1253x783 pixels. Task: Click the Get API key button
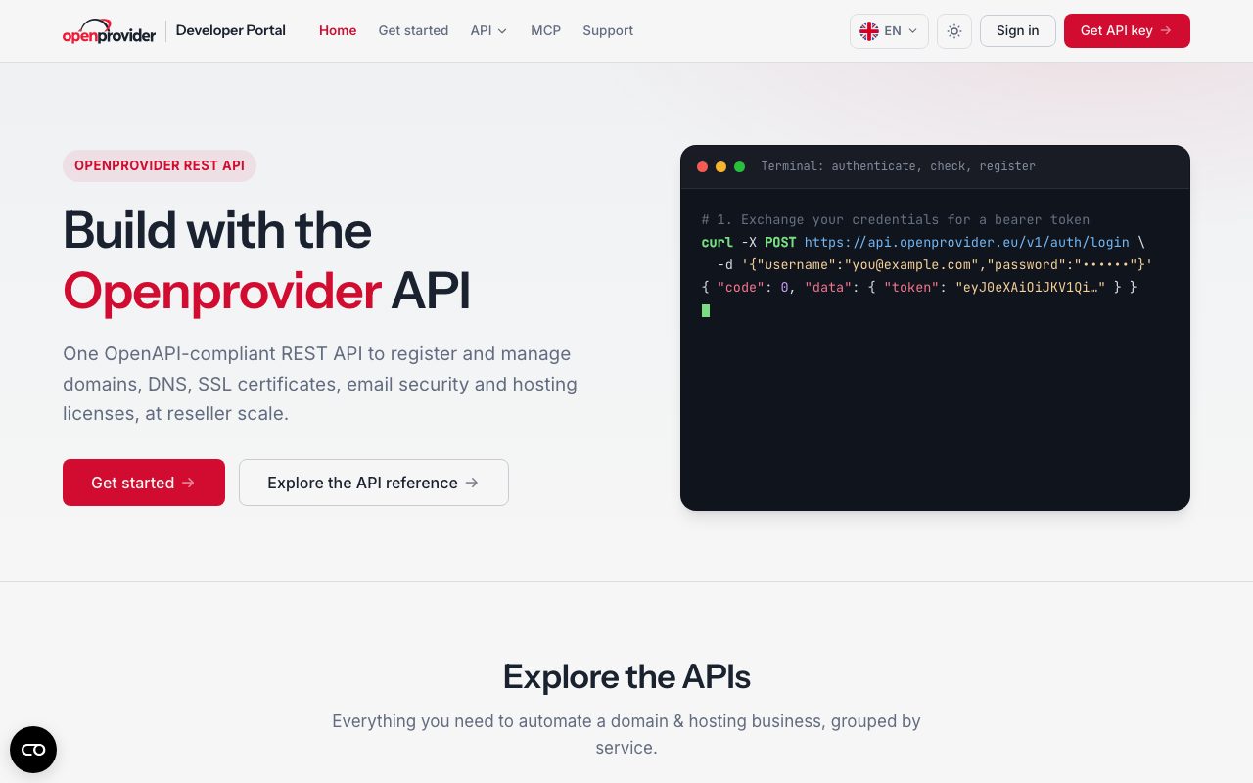pos(1127,31)
